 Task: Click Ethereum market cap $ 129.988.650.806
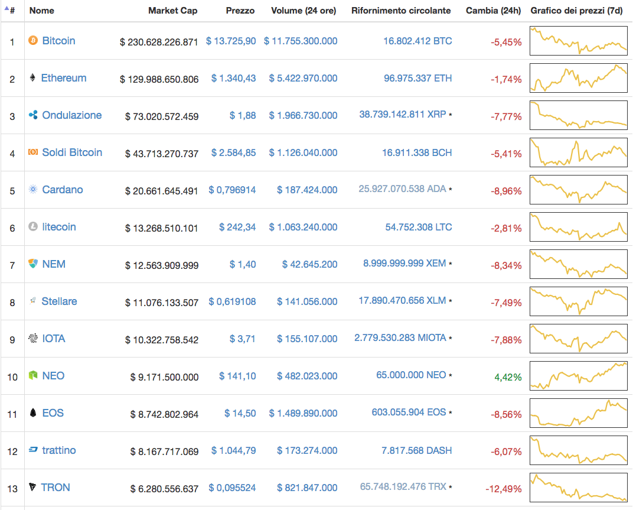coord(159,79)
